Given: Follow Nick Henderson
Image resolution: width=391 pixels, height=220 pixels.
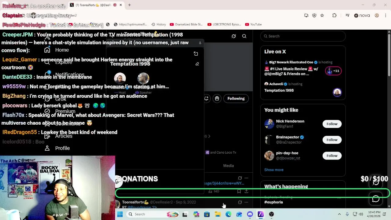Looking at the screenshot, I should click(x=332, y=124).
